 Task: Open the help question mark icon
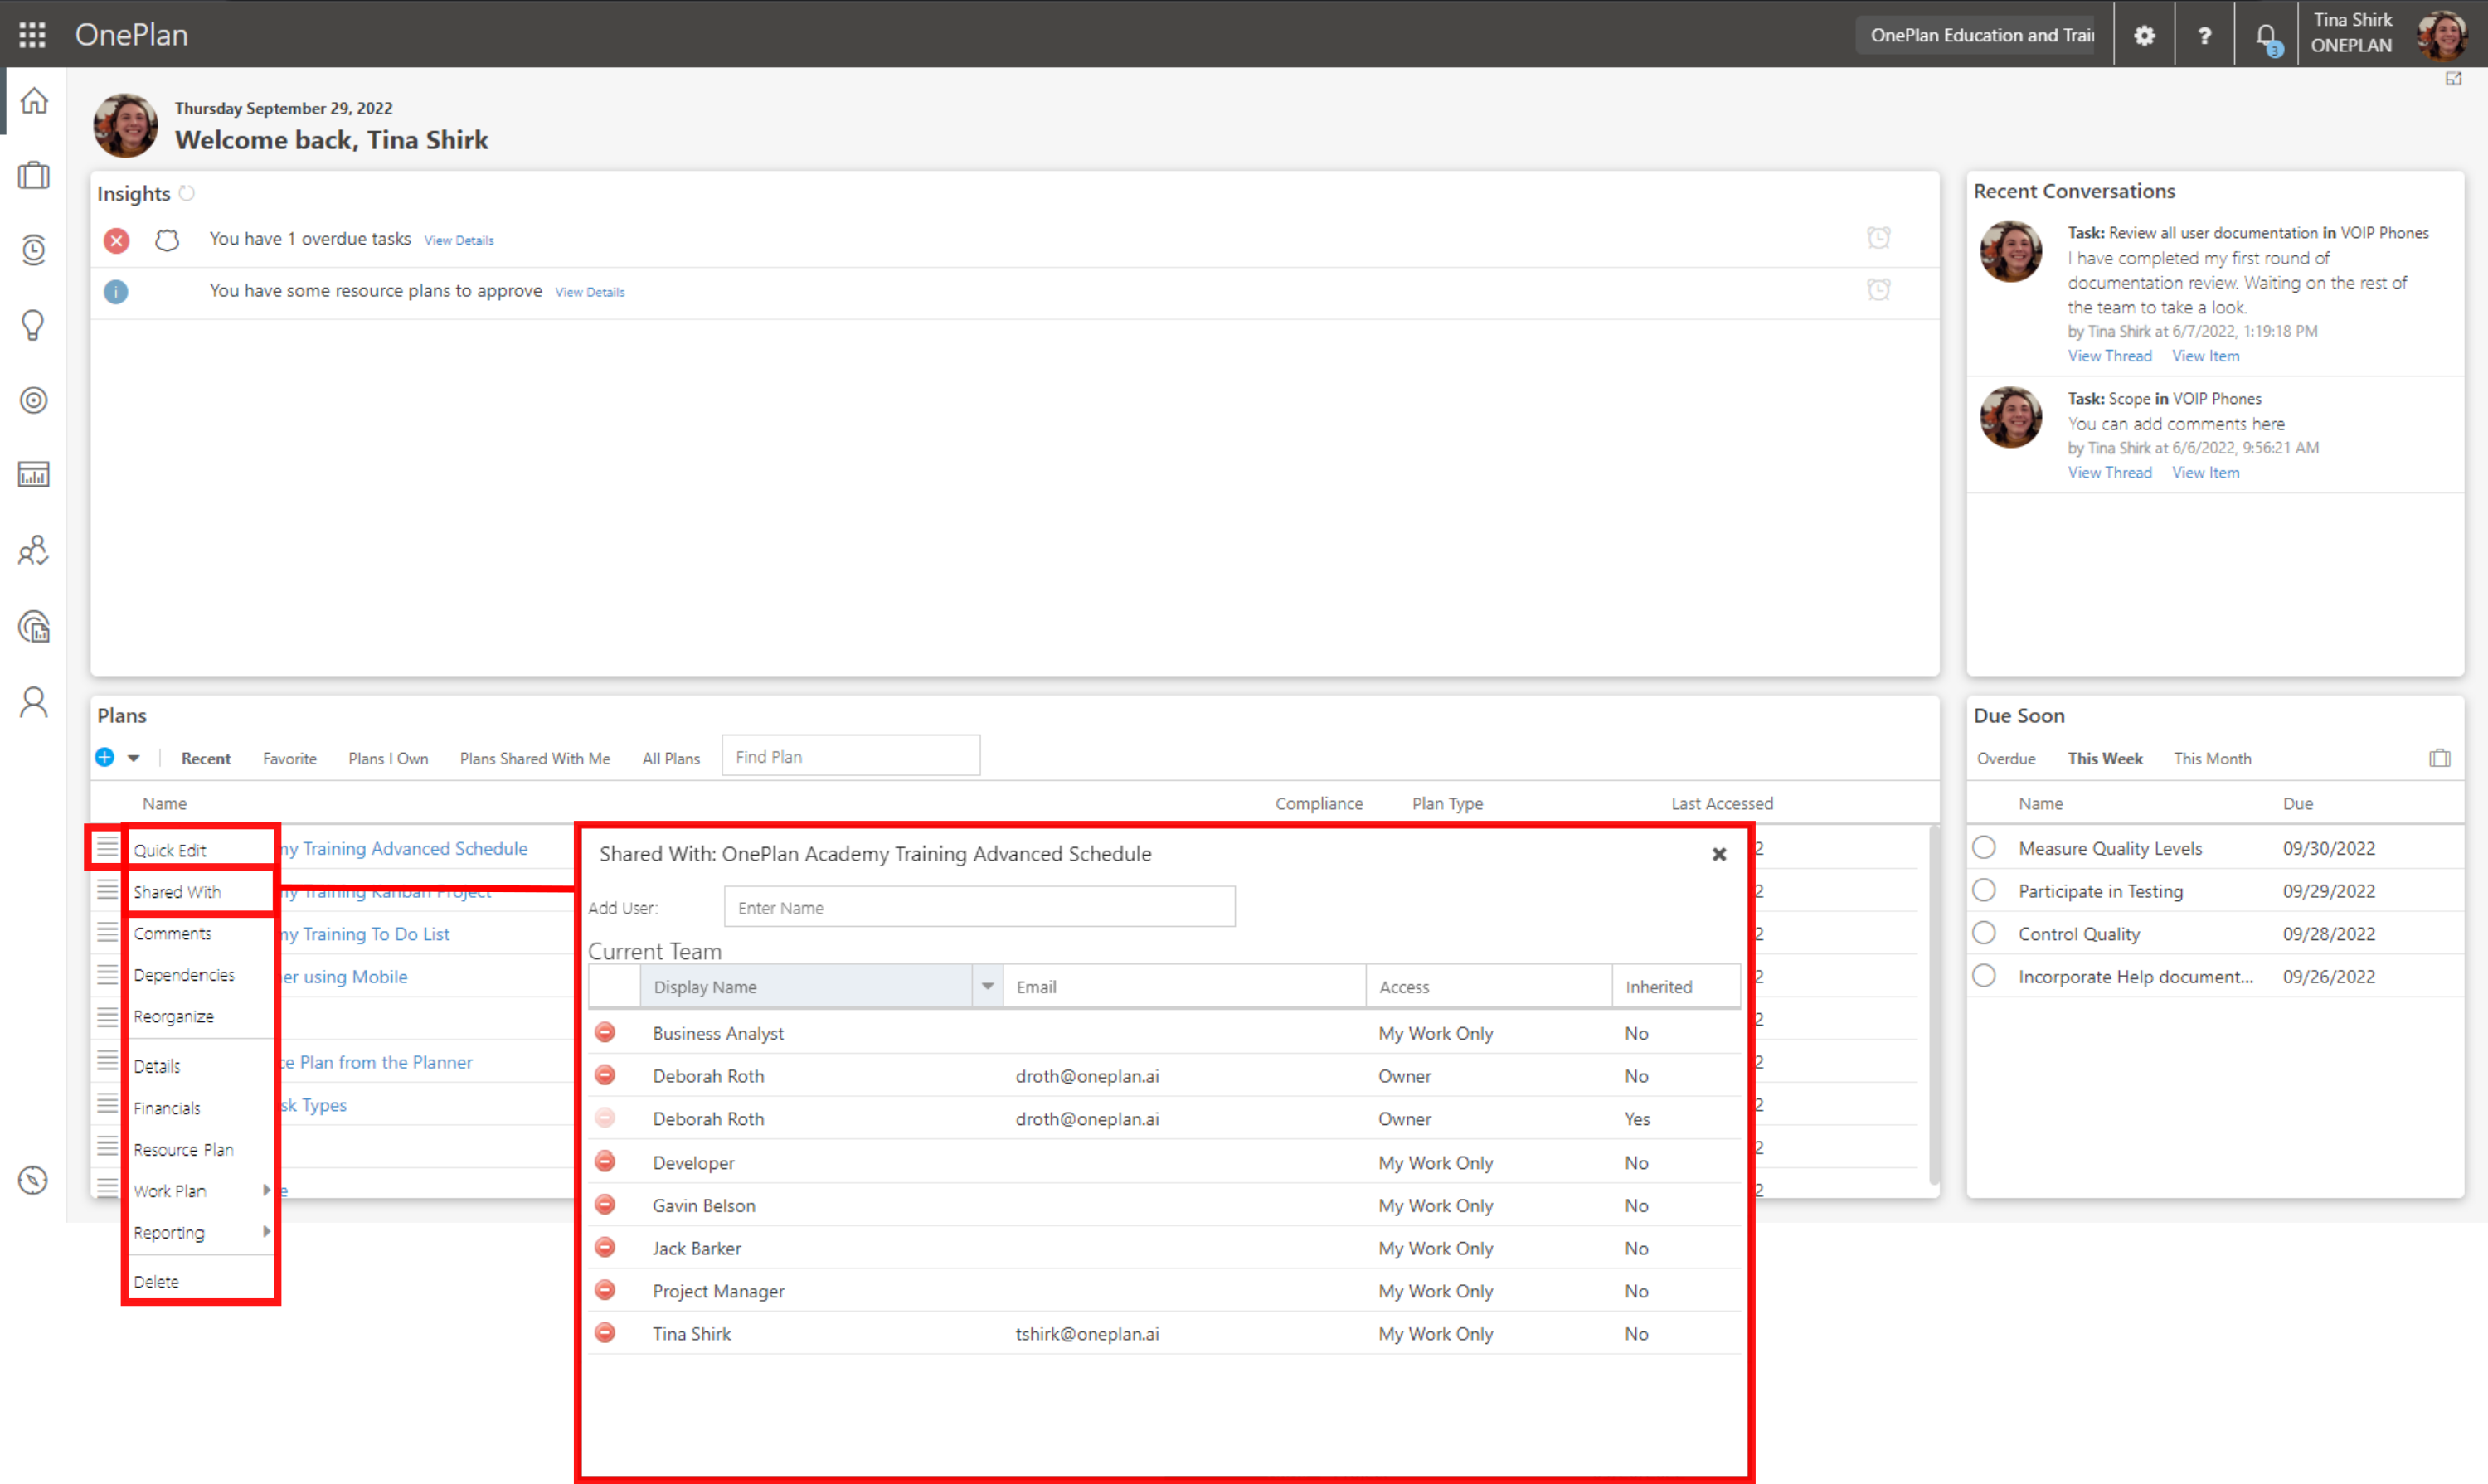tap(2204, 35)
